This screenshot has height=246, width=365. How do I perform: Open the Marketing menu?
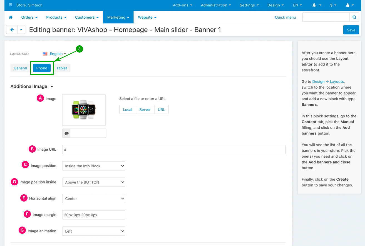(118, 17)
